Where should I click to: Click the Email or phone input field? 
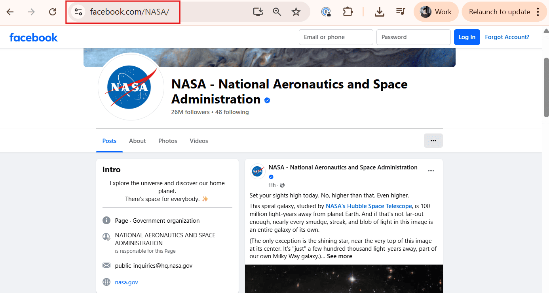(x=336, y=37)
